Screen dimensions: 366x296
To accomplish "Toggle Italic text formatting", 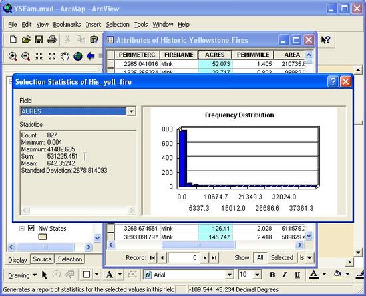I will 285,275.
